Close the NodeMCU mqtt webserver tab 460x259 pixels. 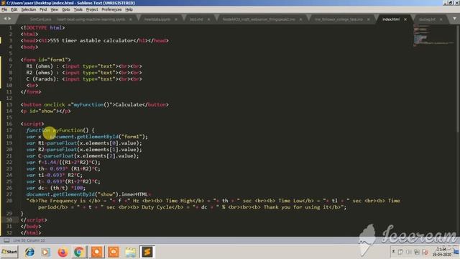pyautogui.click(x=300, y=19)
